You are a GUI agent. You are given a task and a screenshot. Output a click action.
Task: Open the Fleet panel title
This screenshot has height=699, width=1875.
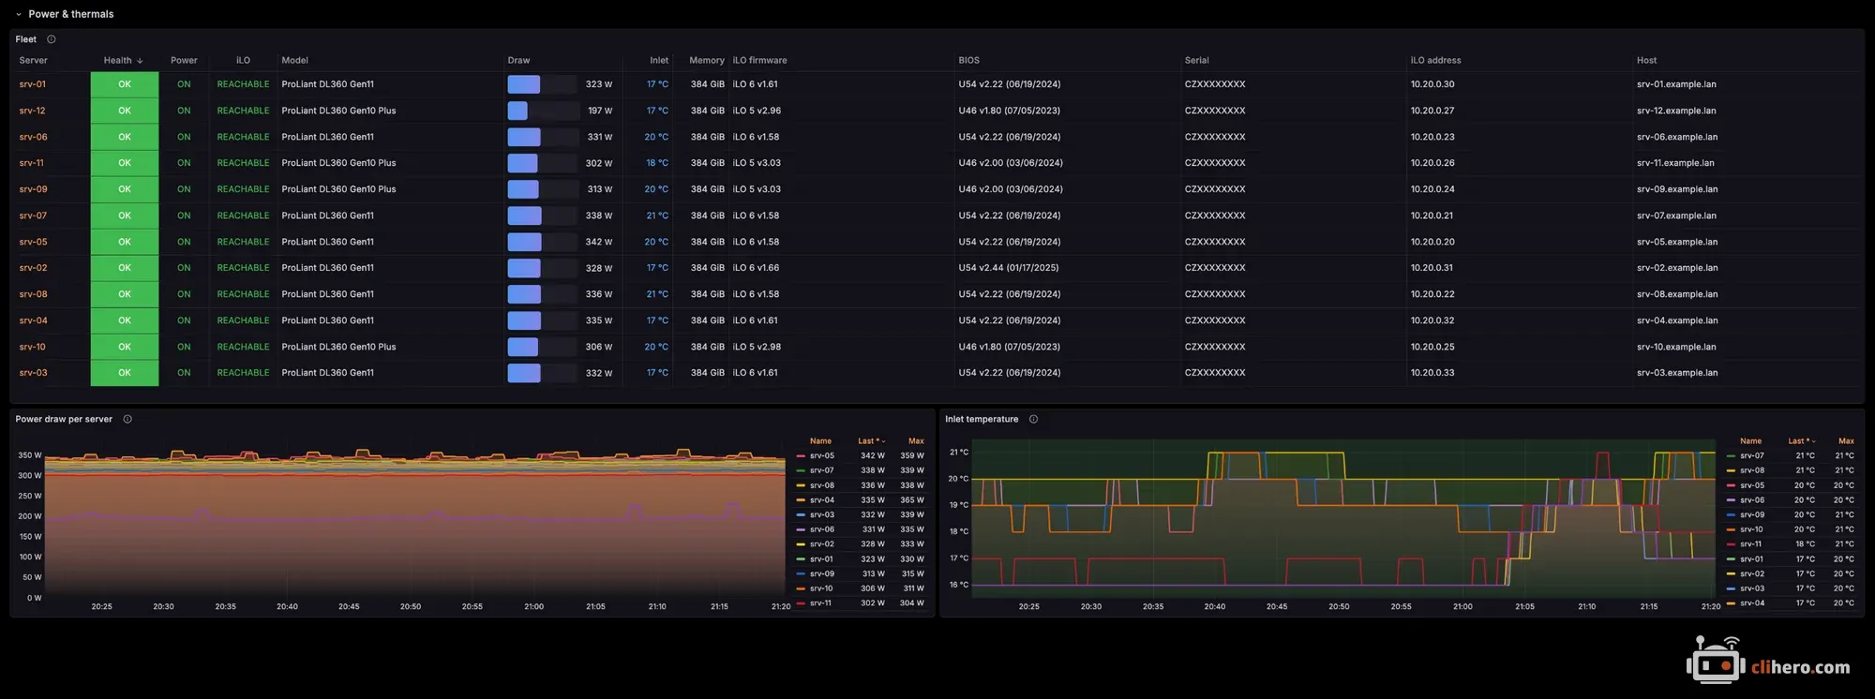tap(25, 39)
